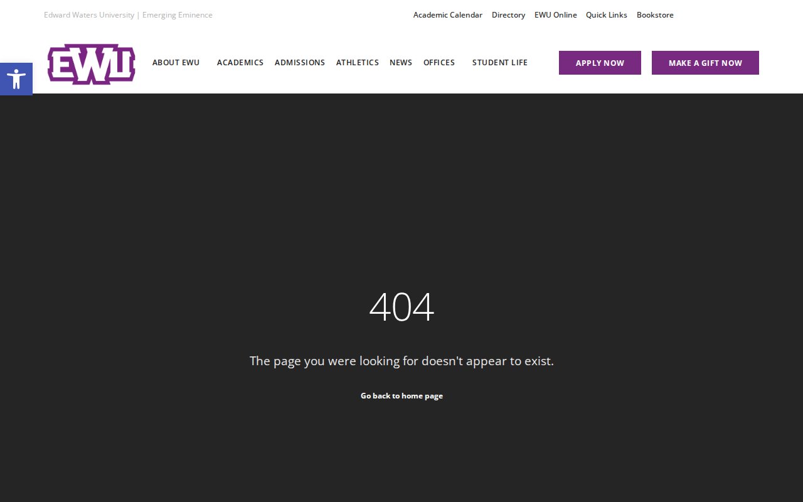
Task: Open the Student Life menu
Action: (x=499, y=63)
